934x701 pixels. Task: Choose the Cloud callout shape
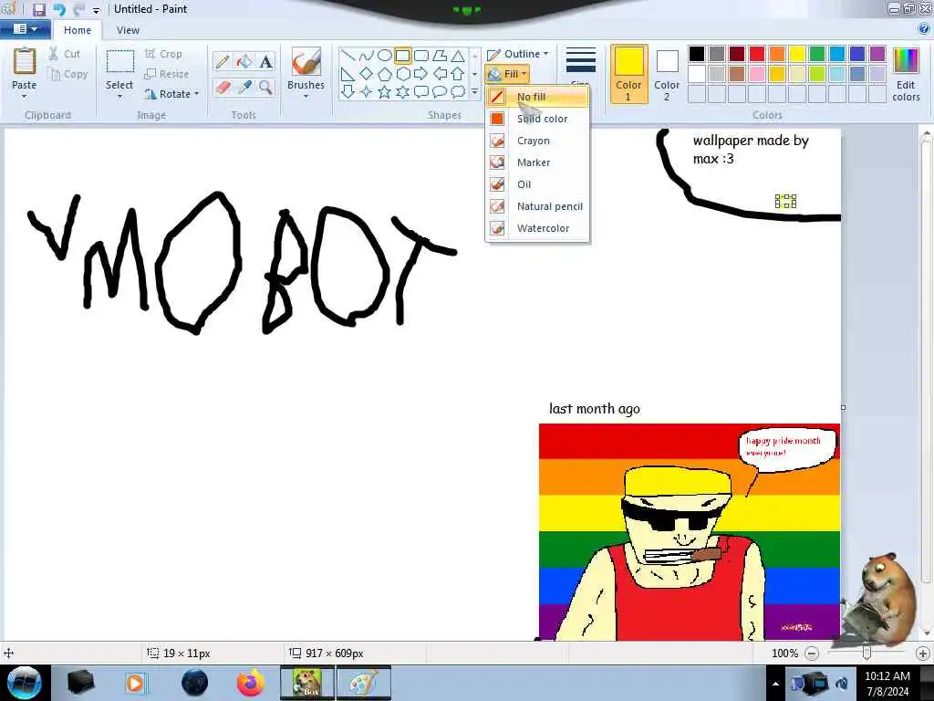click(458, 92)
